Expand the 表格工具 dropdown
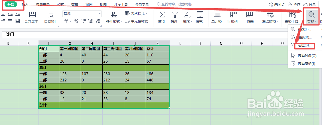 pyautogui.click(x=300, y=22)
